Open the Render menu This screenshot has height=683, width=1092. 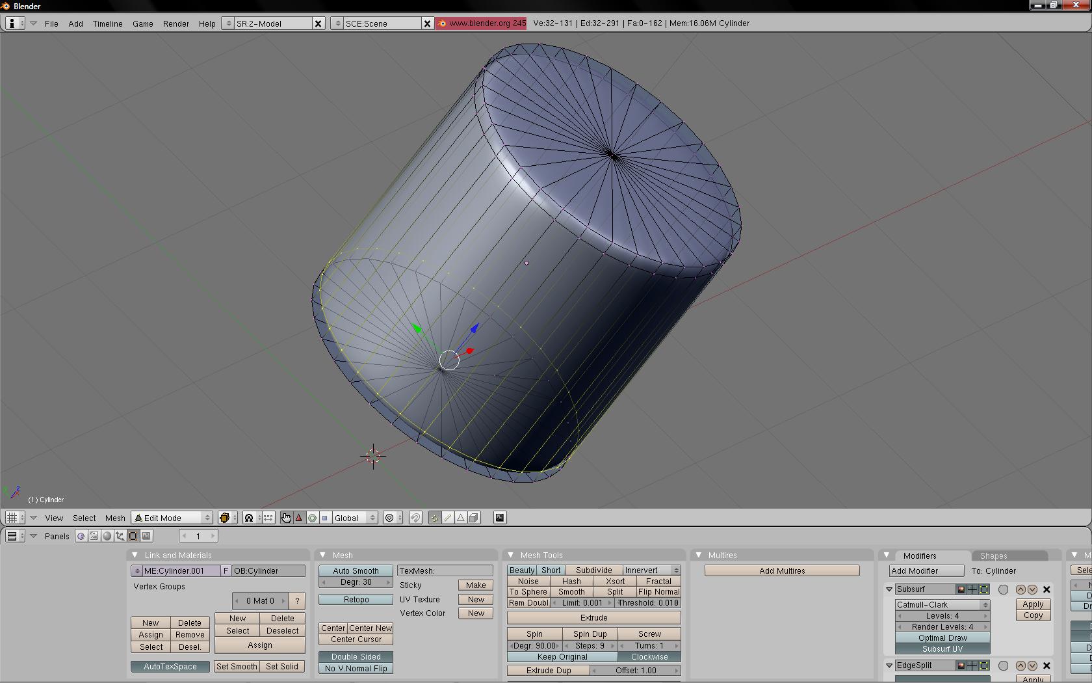(x=175, y=23)
